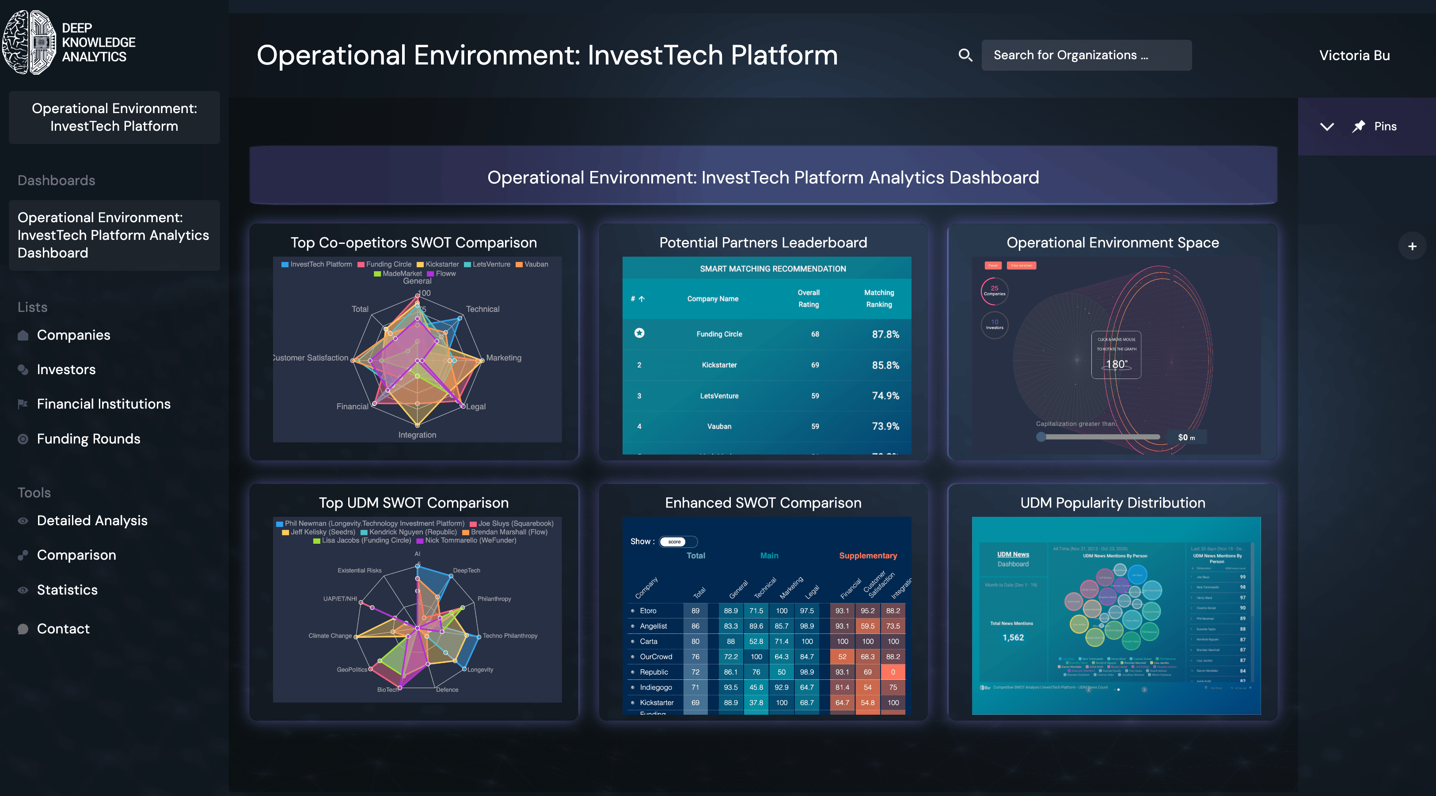1436x796 pixels.
Task: Open the Investors list
Action: pos(66,370)
